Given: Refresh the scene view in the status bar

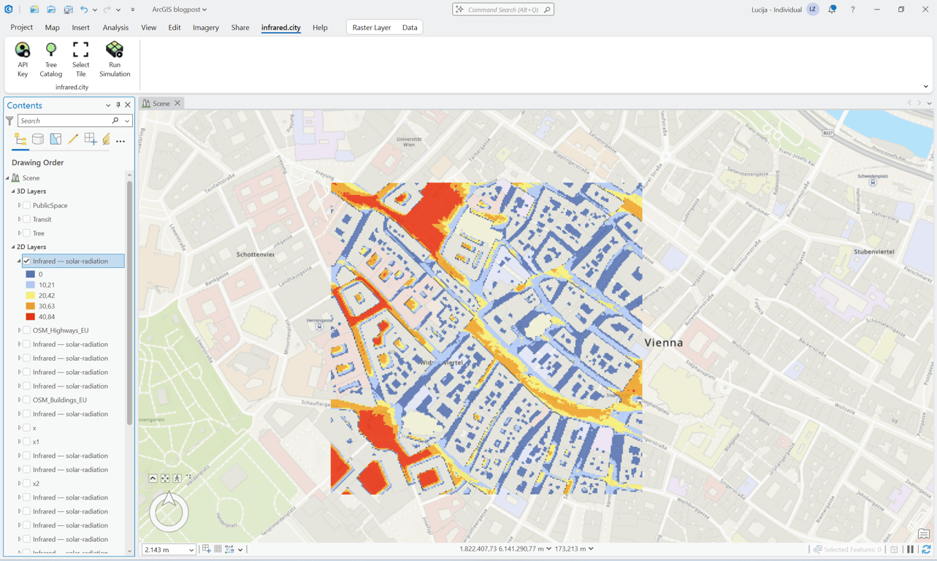Looking at the screenshot, I should (x=926, y=549).
